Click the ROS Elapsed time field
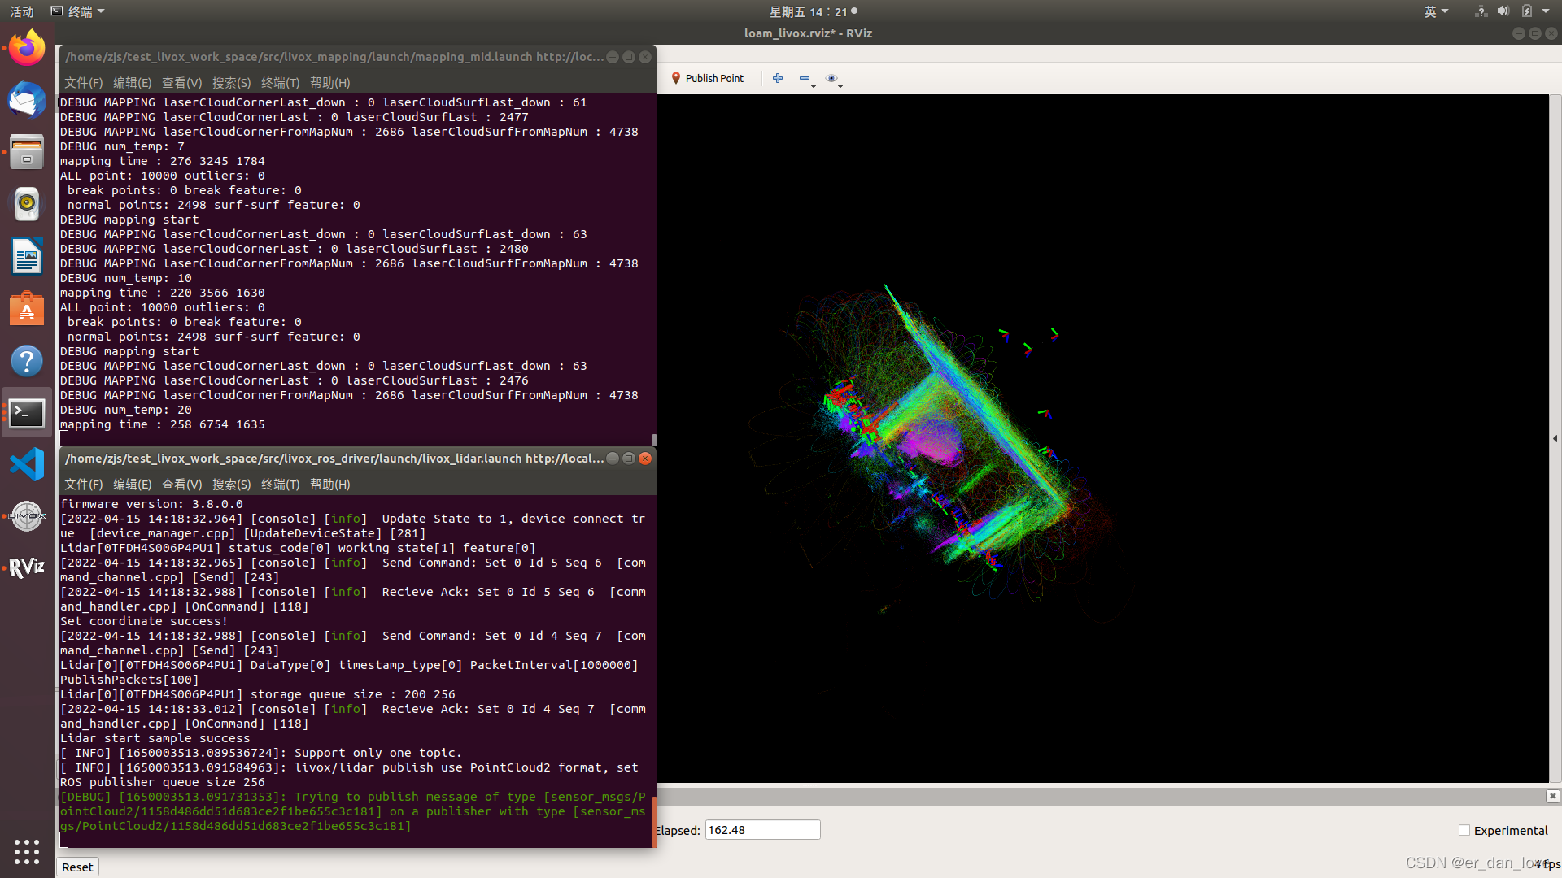 click(x=761, y=830)
